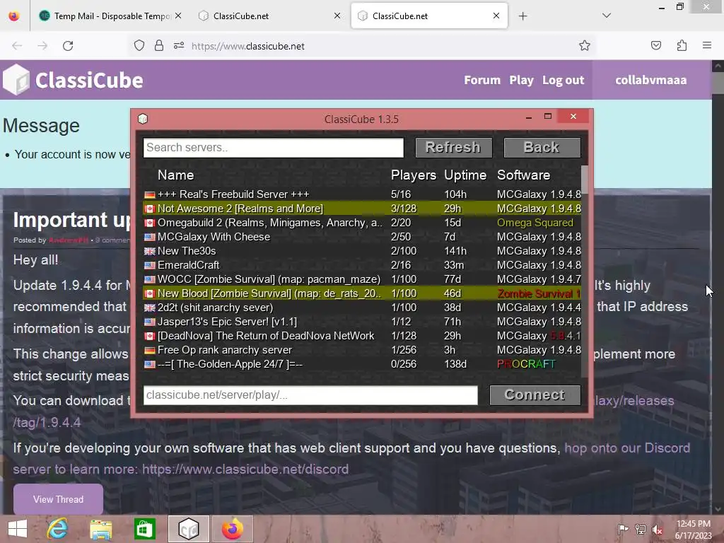The height and width of the screenshot is (543, 724).
Task: Open the Forum page
Action: 482,80
